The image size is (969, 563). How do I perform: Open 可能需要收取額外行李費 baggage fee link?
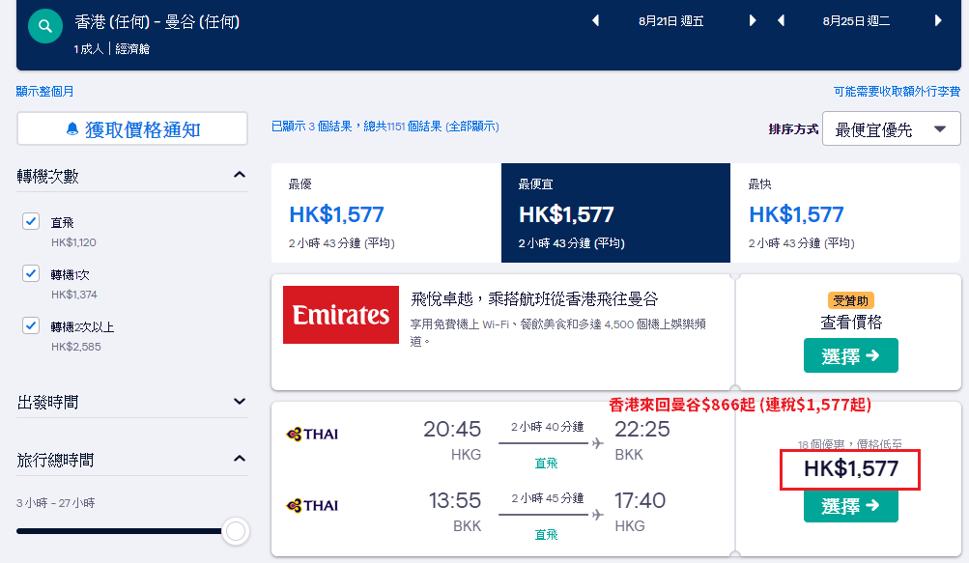coord(897,92)
